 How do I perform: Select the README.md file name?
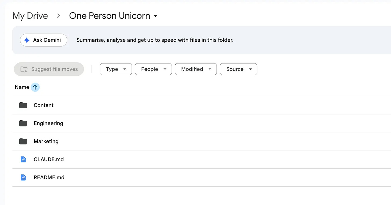(x=49, y=177)
